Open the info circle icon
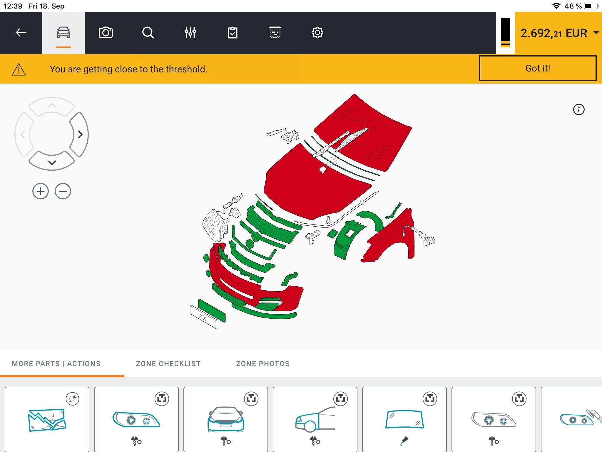This screenshot has height=452, width=602. (x=579, y=109)
